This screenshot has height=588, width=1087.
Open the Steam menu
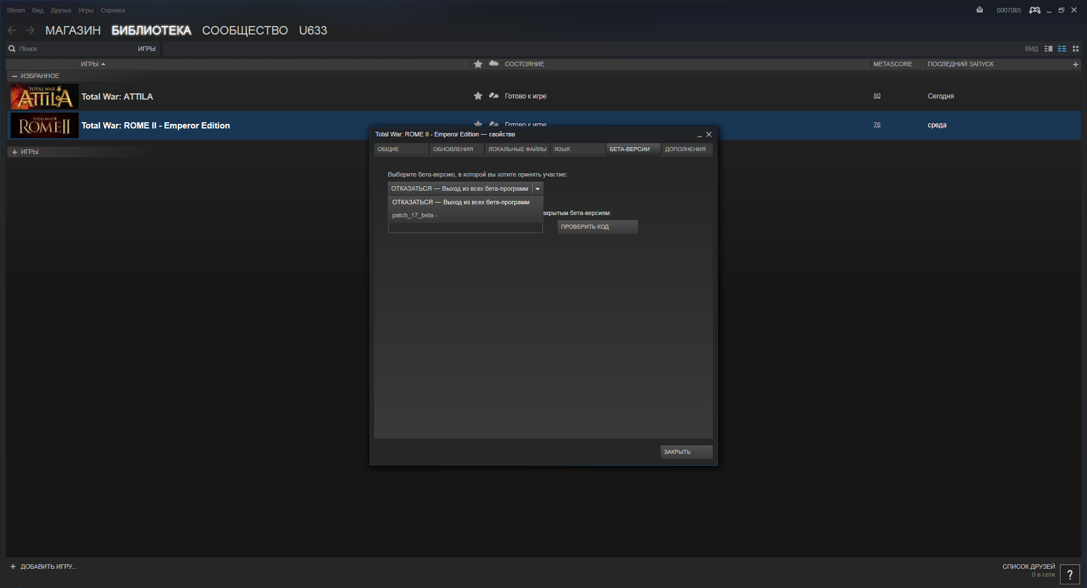(x=16, y=10)
